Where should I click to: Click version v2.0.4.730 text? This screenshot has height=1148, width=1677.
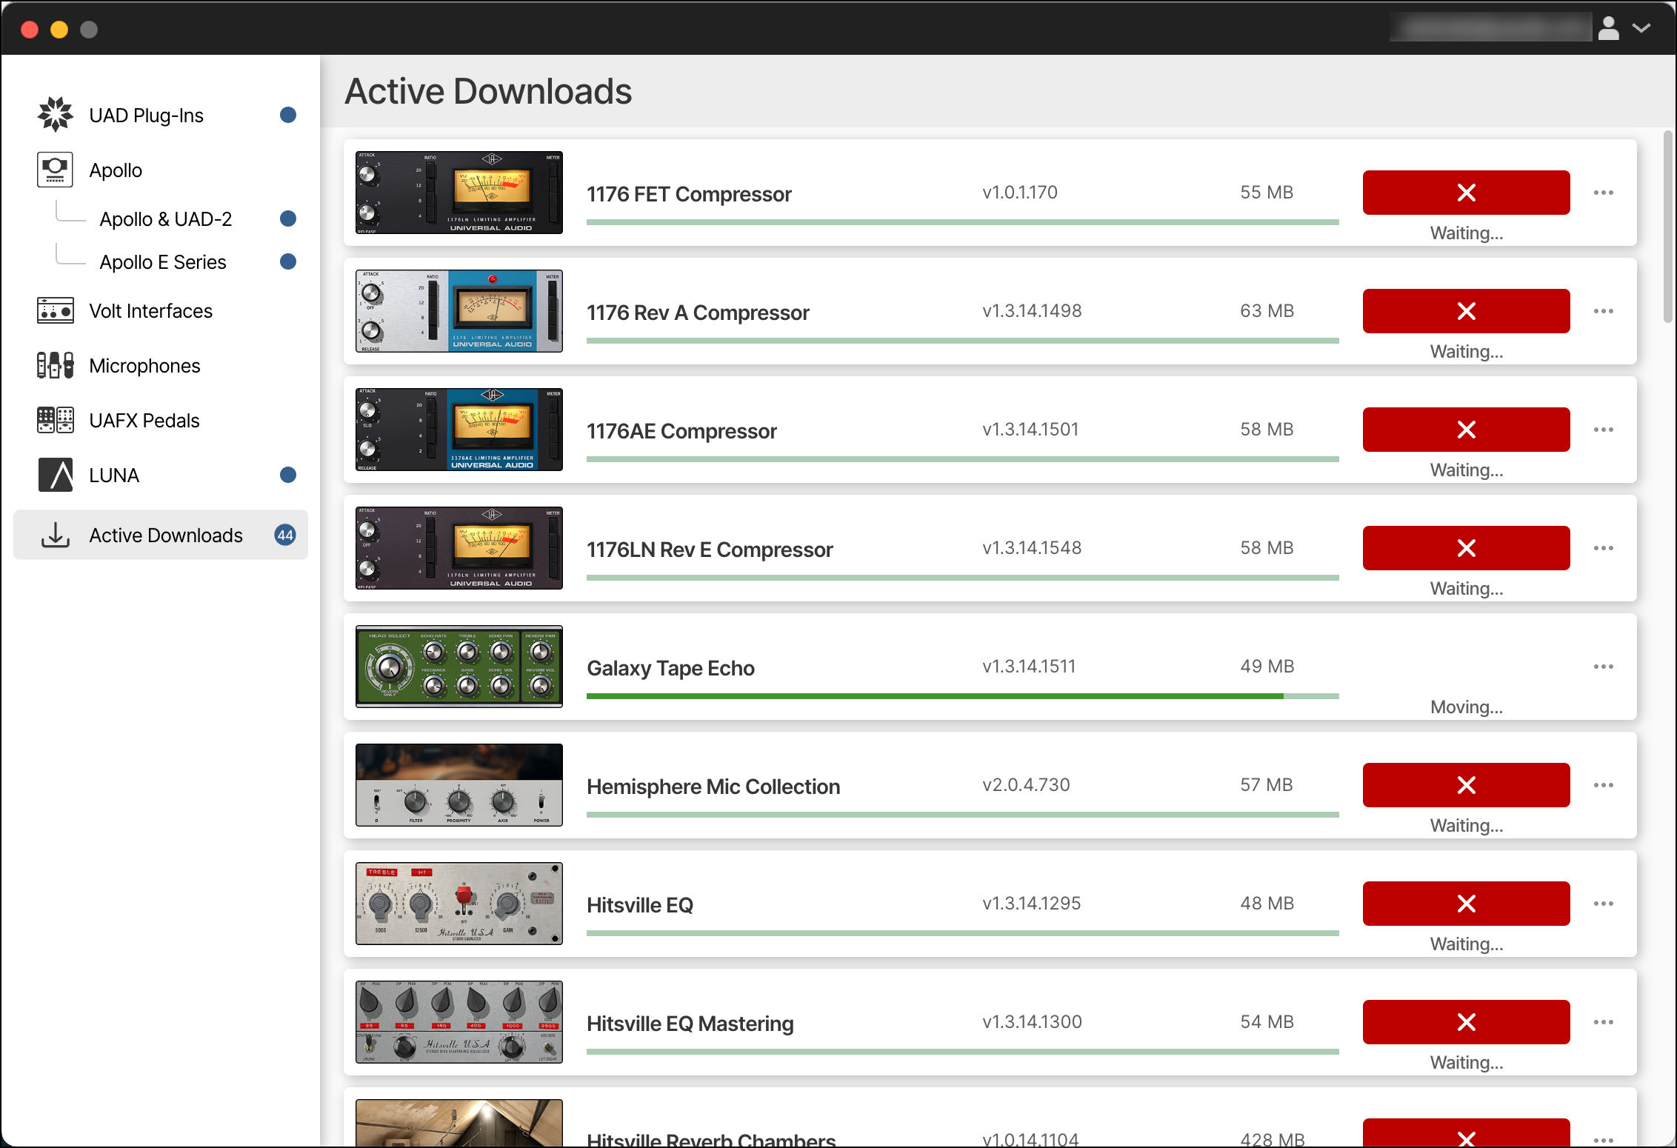click(x=1026, y=785)
